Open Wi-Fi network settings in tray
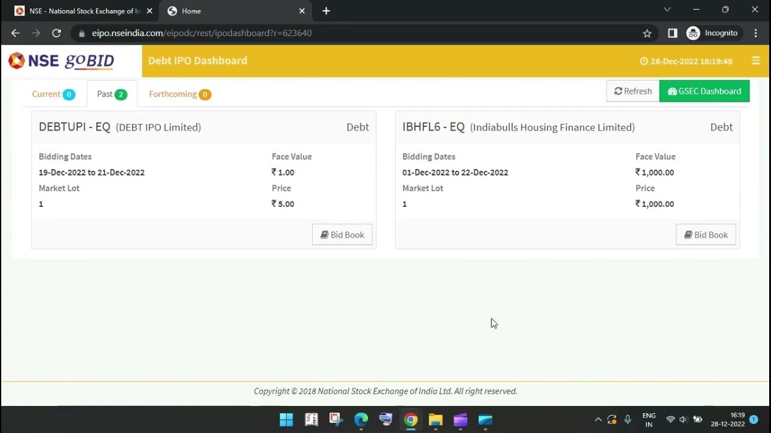Image resolution: width=771 pixels, height=433 pixels. tap(670, 419)
